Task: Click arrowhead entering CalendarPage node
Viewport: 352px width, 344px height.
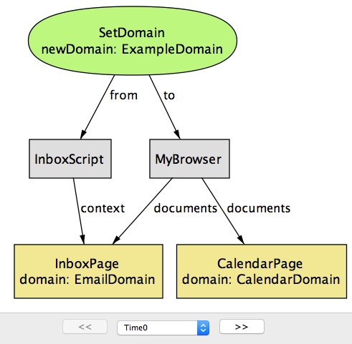Action: click(241, 240)
